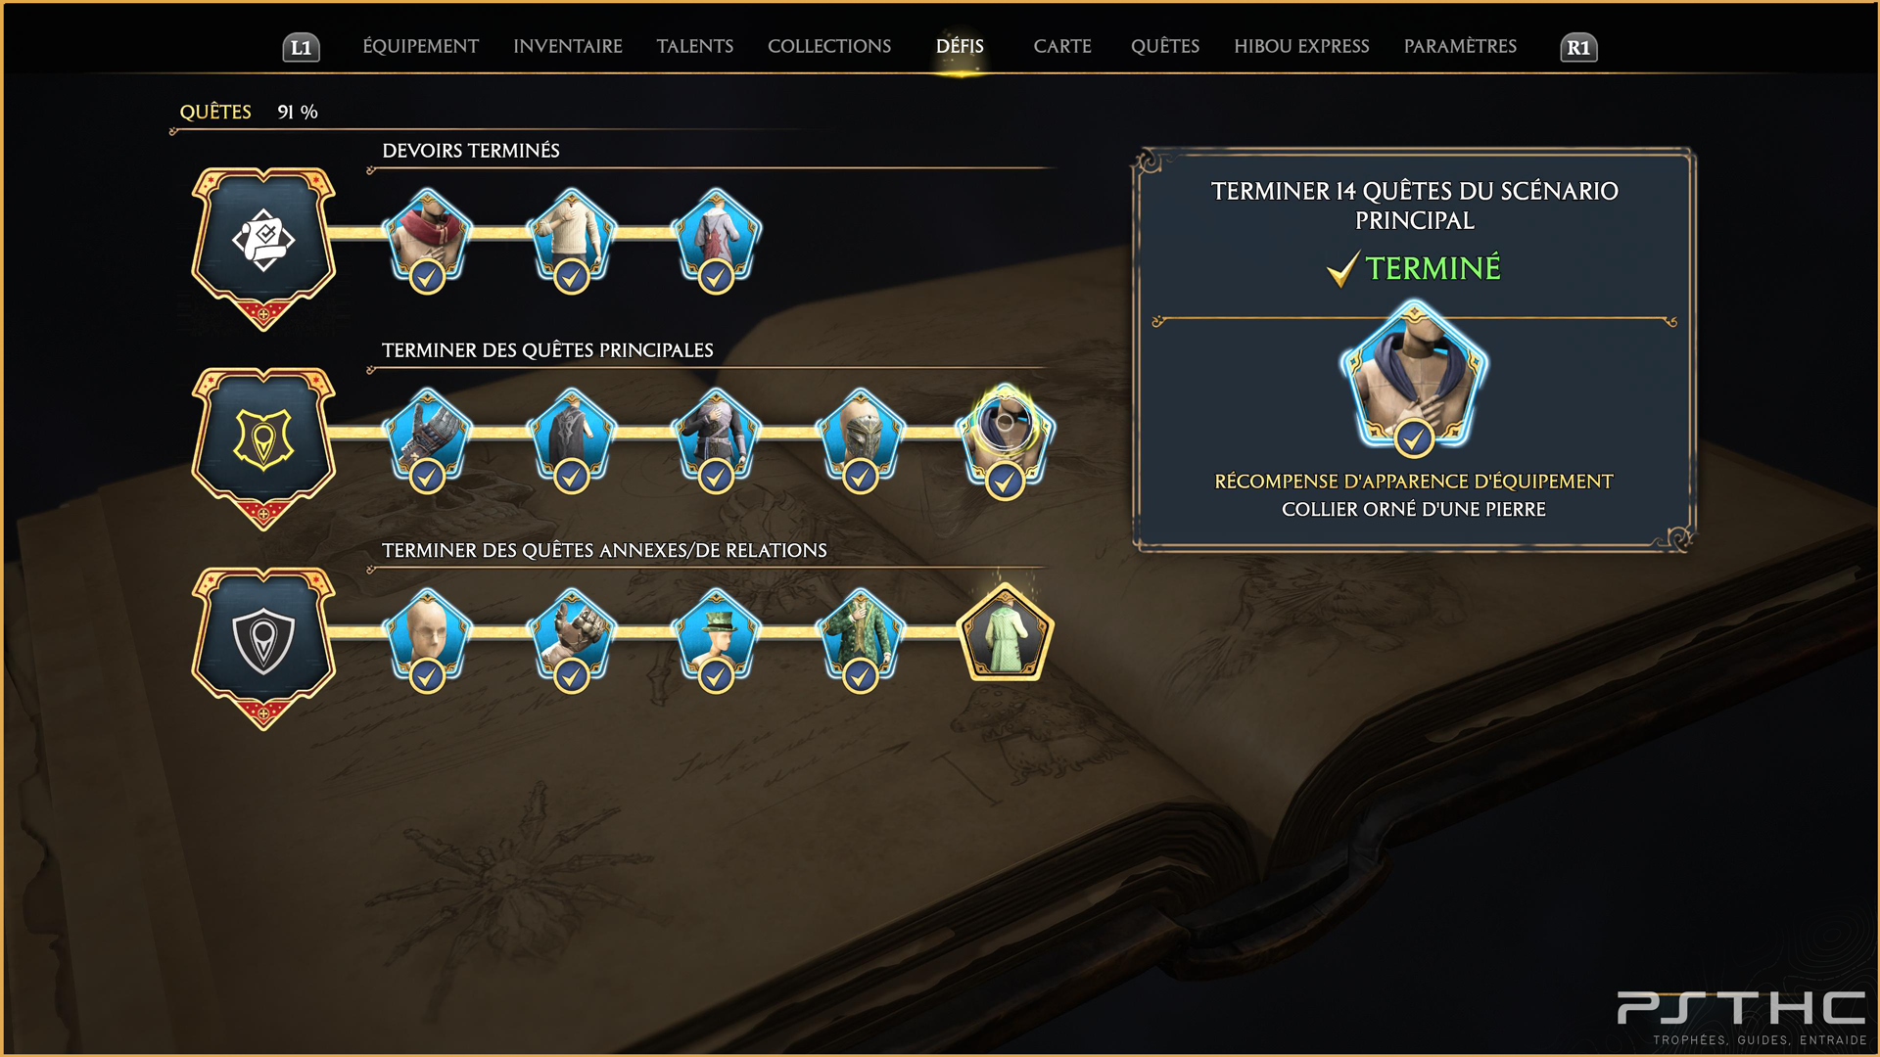Open the Carte tab
Image resolution: width=1880 pixels, height=1057 pixels.
(1062, 46)
